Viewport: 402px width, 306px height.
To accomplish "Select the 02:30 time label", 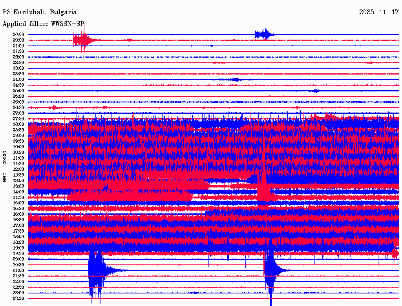I will coord(18,63).
